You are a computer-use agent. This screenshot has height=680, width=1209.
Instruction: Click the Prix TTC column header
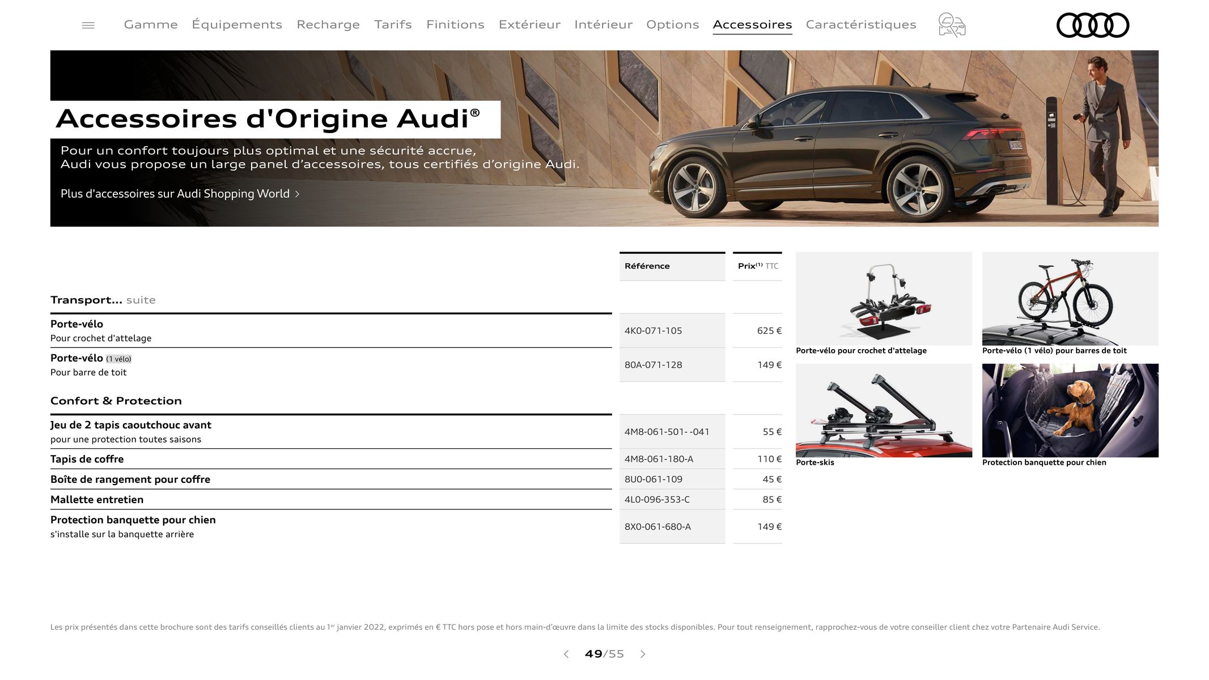coord(758,266)
